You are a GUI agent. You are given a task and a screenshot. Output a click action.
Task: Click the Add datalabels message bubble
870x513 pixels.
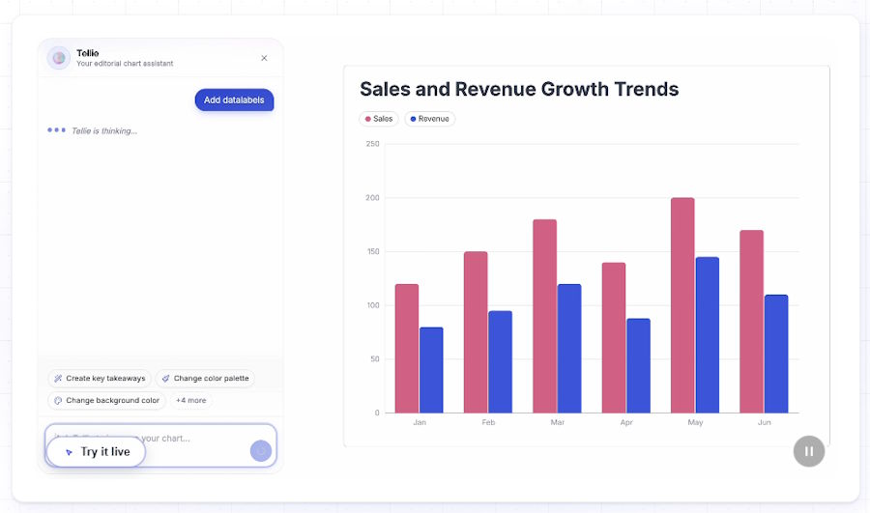coord(234,100)
